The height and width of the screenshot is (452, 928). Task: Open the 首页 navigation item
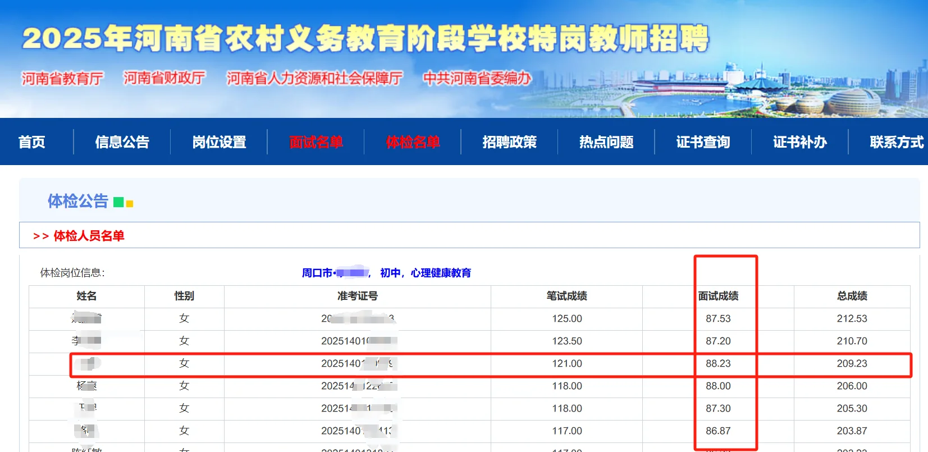[x=32, y=142]
